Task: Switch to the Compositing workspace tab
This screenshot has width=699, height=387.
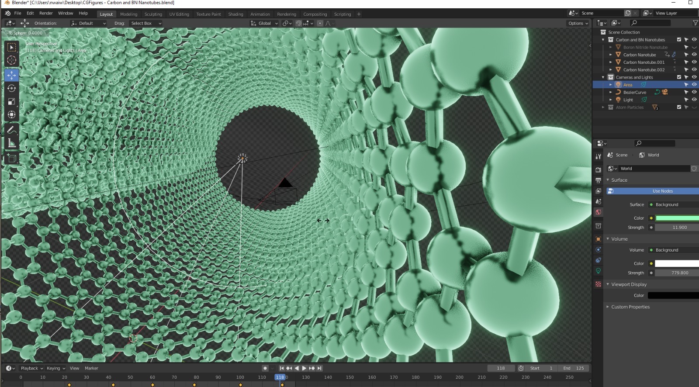Action: point(315,14)
